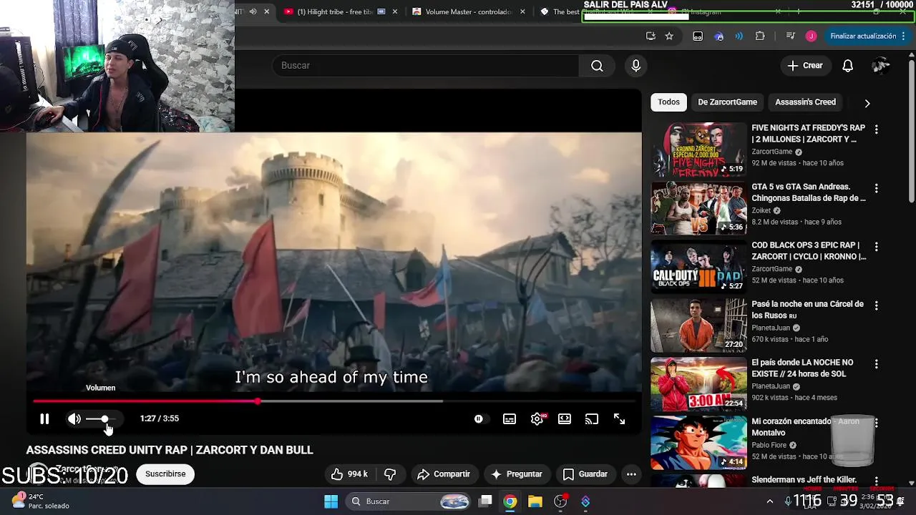Open the Preguntar AI button
916x515 pixels.
point(516,474)
